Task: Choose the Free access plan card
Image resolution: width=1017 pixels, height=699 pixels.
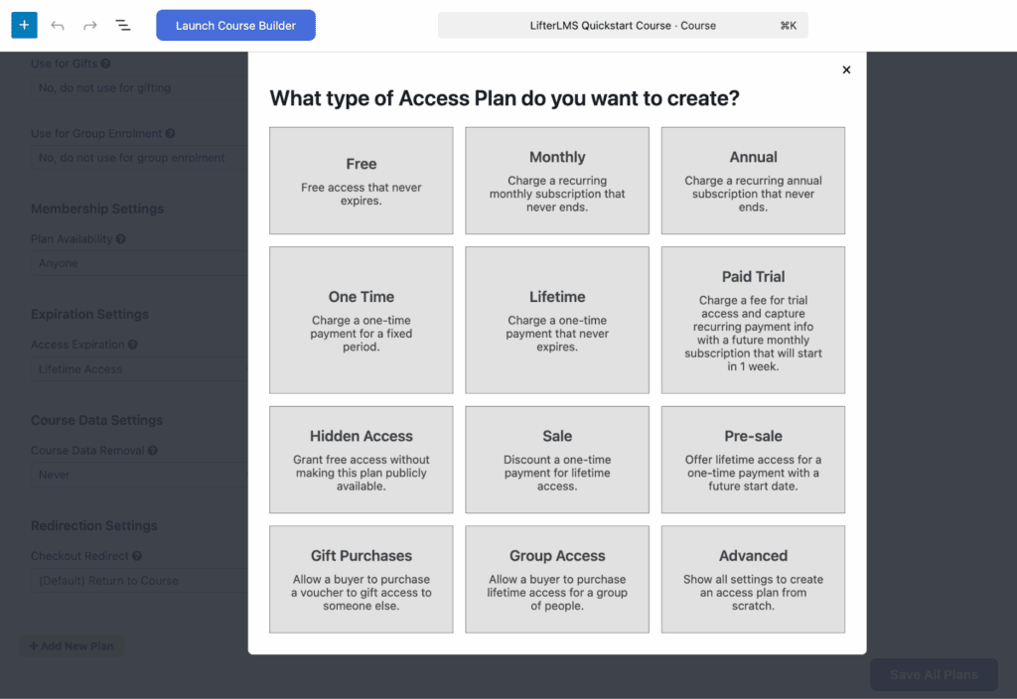Action: click(362, 181)
